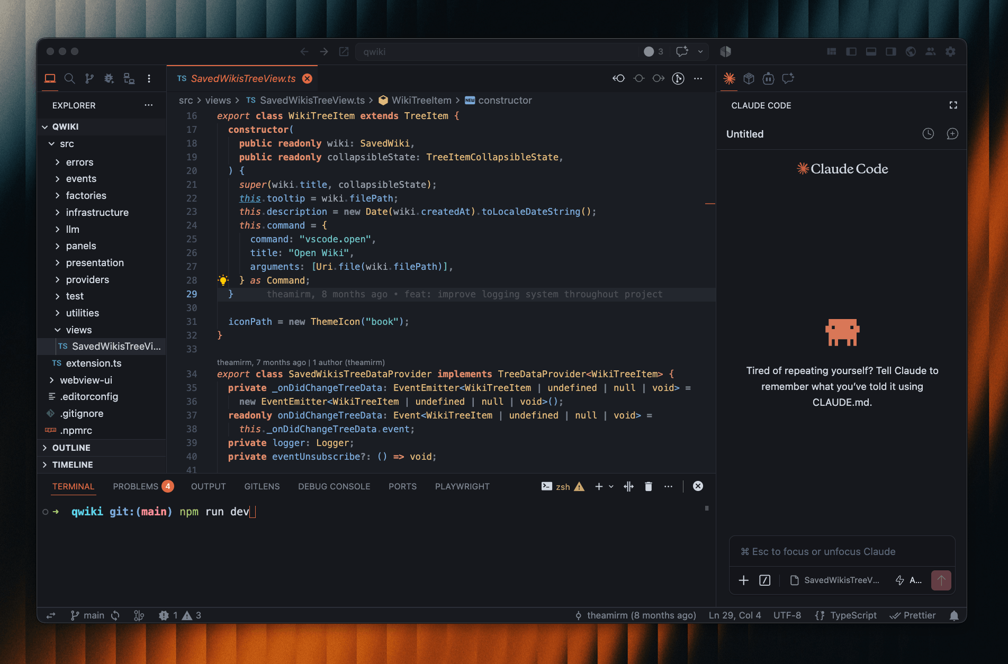Open Claude conversation history clock

pyautogui.click(x=928, y=134)
